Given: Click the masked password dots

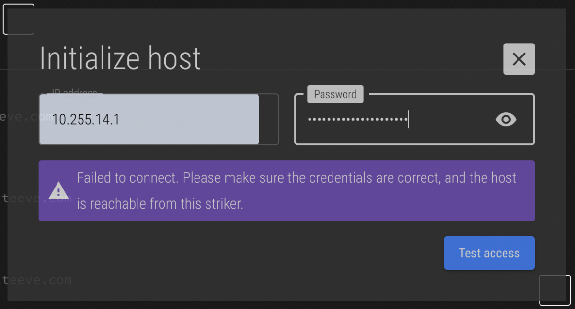Looking at the screenshot, I should (356, 119).
